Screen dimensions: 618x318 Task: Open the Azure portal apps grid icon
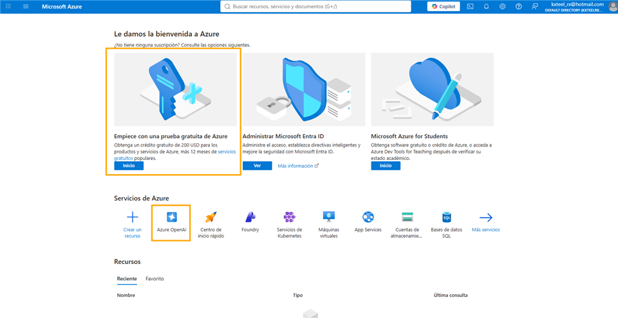point(8,6)
